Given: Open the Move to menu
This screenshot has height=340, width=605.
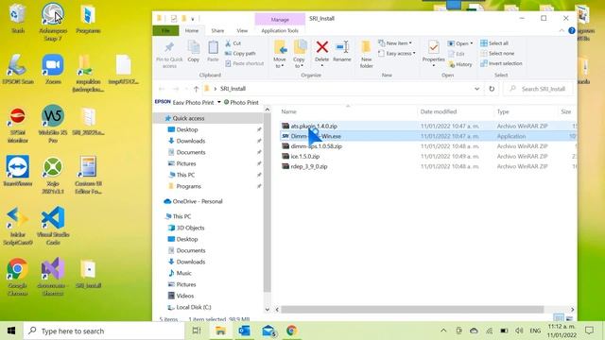Looking at the screenshot, I should click(x=280, y=54).
